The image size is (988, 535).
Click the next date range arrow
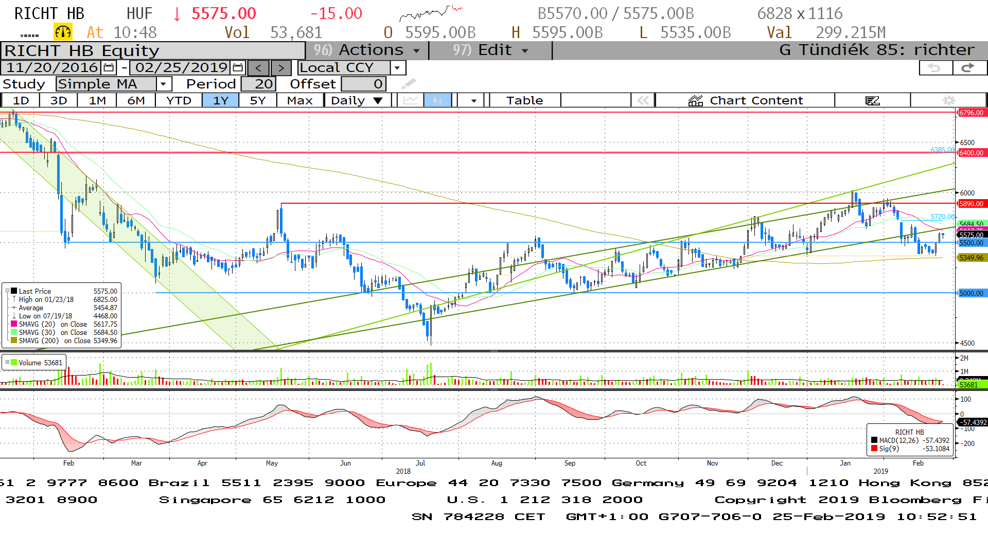pyautogui.click(x=281, y=68)
